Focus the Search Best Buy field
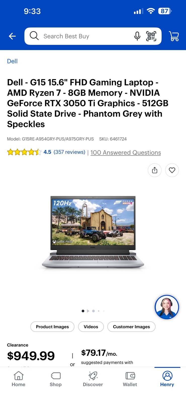Image resolution: width=186 pixels, height=403 pixels. coord(85,36)
